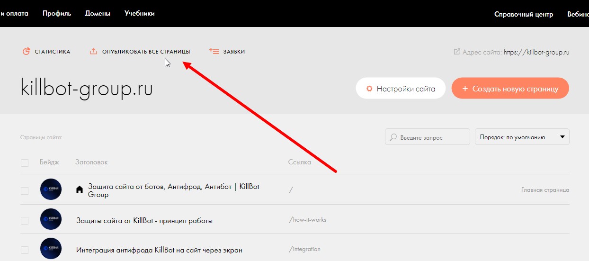Check the box for принцип работы row
The width and height of the screenshot is (589, 261).
25,221
